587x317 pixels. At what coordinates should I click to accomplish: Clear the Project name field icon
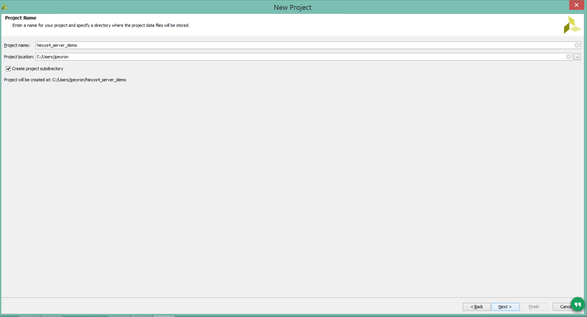click(x=577, y=45)
